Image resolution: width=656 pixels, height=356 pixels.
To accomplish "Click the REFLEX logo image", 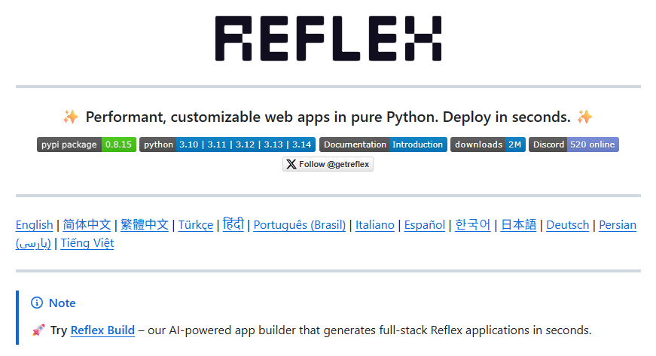I will pyautogui.click(x=328, y=38).
